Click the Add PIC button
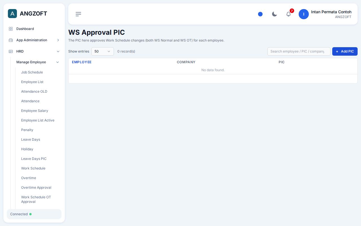361x226 pixels. 345,51
